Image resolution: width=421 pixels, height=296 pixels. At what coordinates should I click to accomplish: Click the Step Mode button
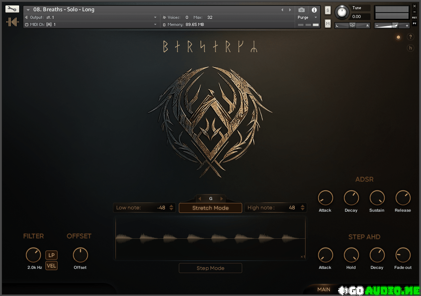[210, 268]
